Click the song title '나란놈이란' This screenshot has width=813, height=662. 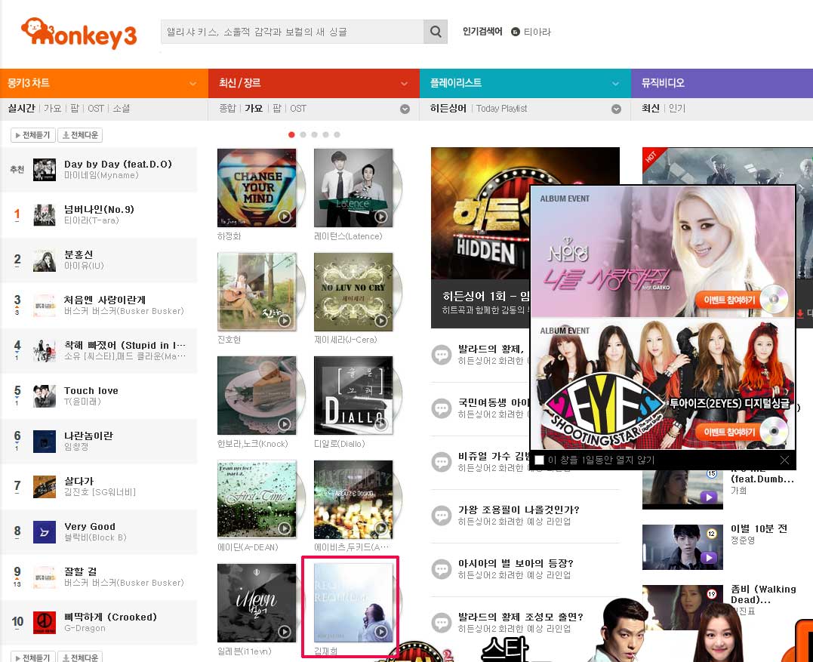(x=88, y=436)
